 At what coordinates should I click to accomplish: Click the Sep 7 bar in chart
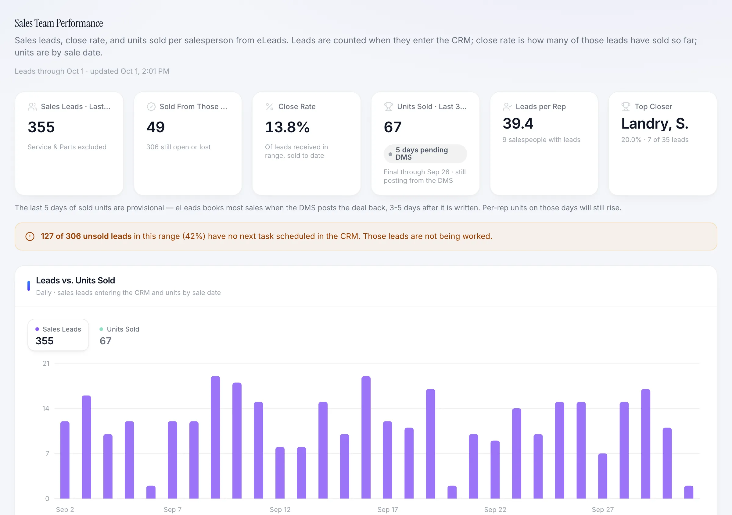pos(173,460)
